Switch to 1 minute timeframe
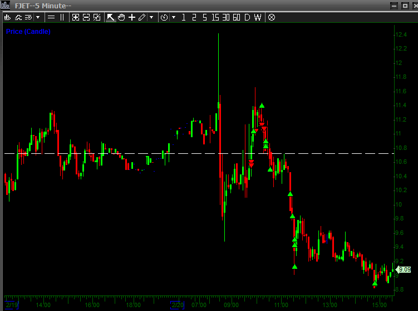 [184, 18]
